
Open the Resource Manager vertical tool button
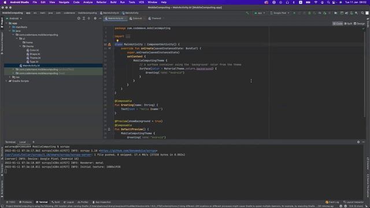[x=2, y=43]
